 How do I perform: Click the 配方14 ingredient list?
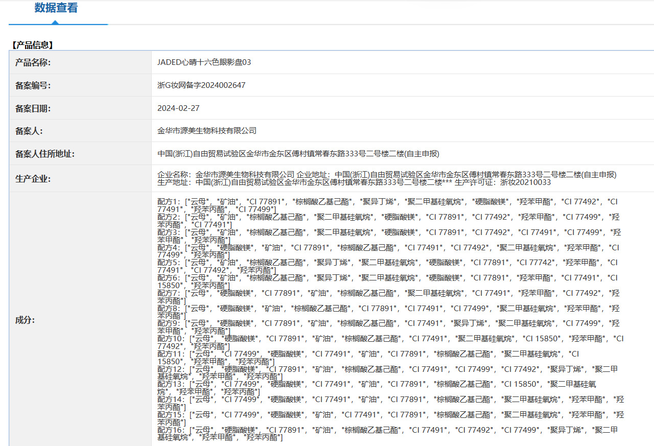tap(391, 403)
